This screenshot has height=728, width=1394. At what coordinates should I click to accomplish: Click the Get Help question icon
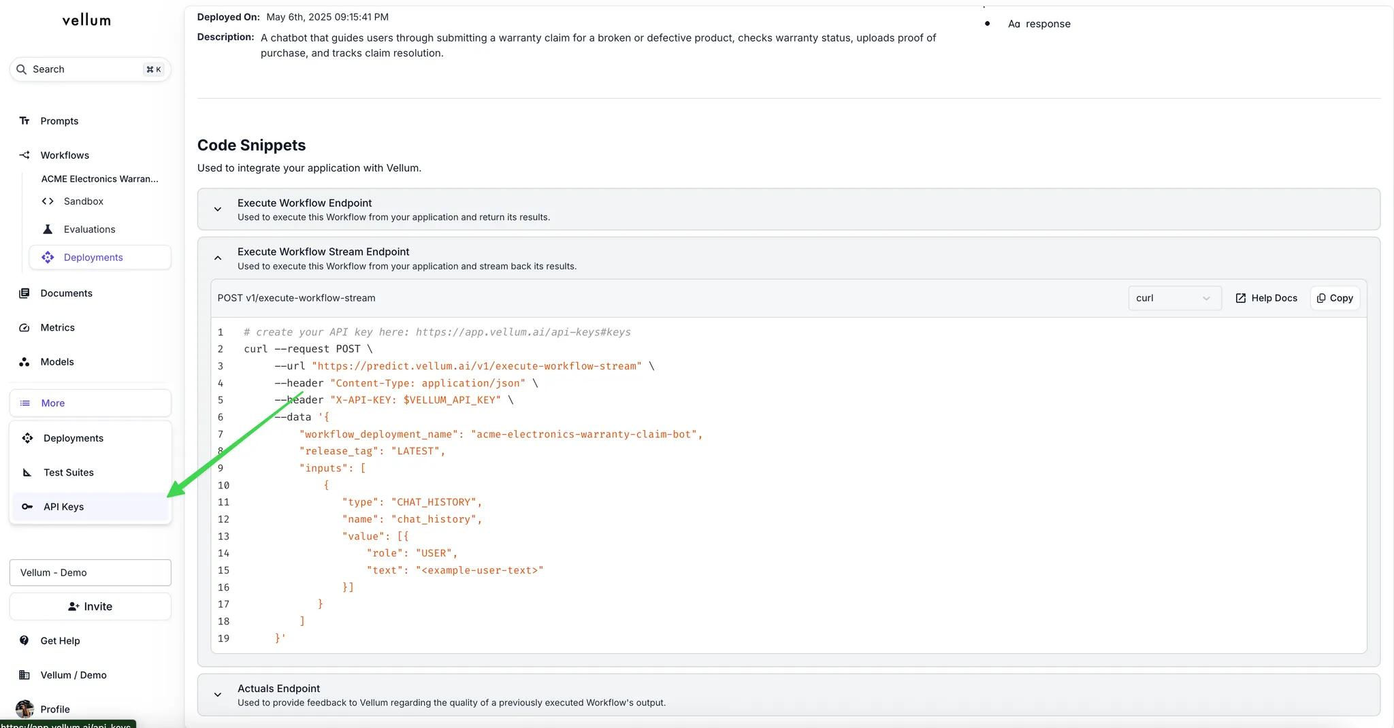[25, 641]
